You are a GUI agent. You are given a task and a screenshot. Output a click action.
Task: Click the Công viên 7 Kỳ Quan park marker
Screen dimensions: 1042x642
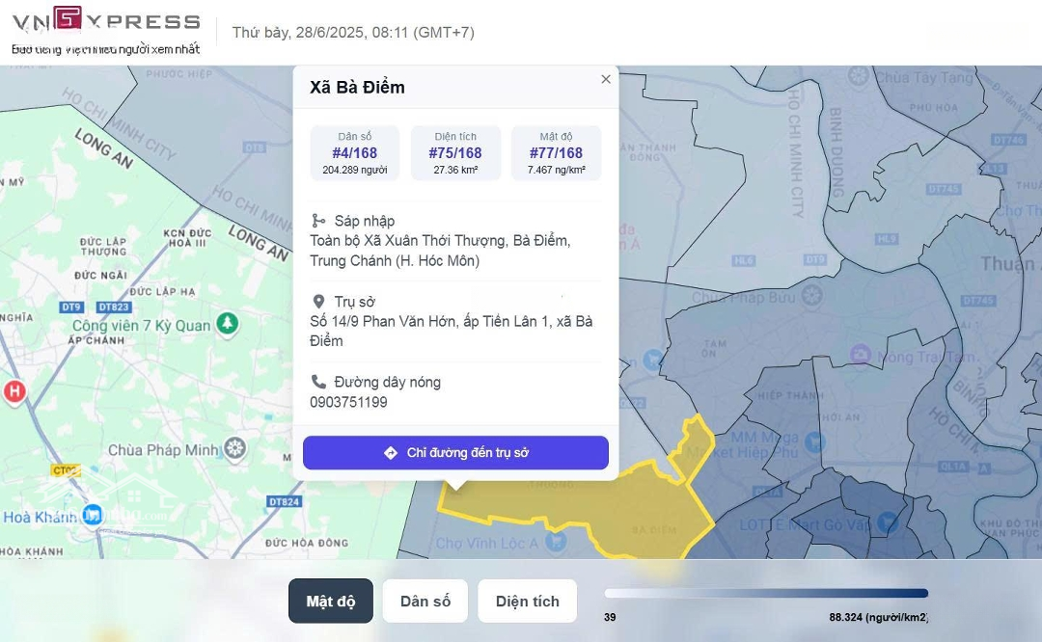(x=228, y=323)
